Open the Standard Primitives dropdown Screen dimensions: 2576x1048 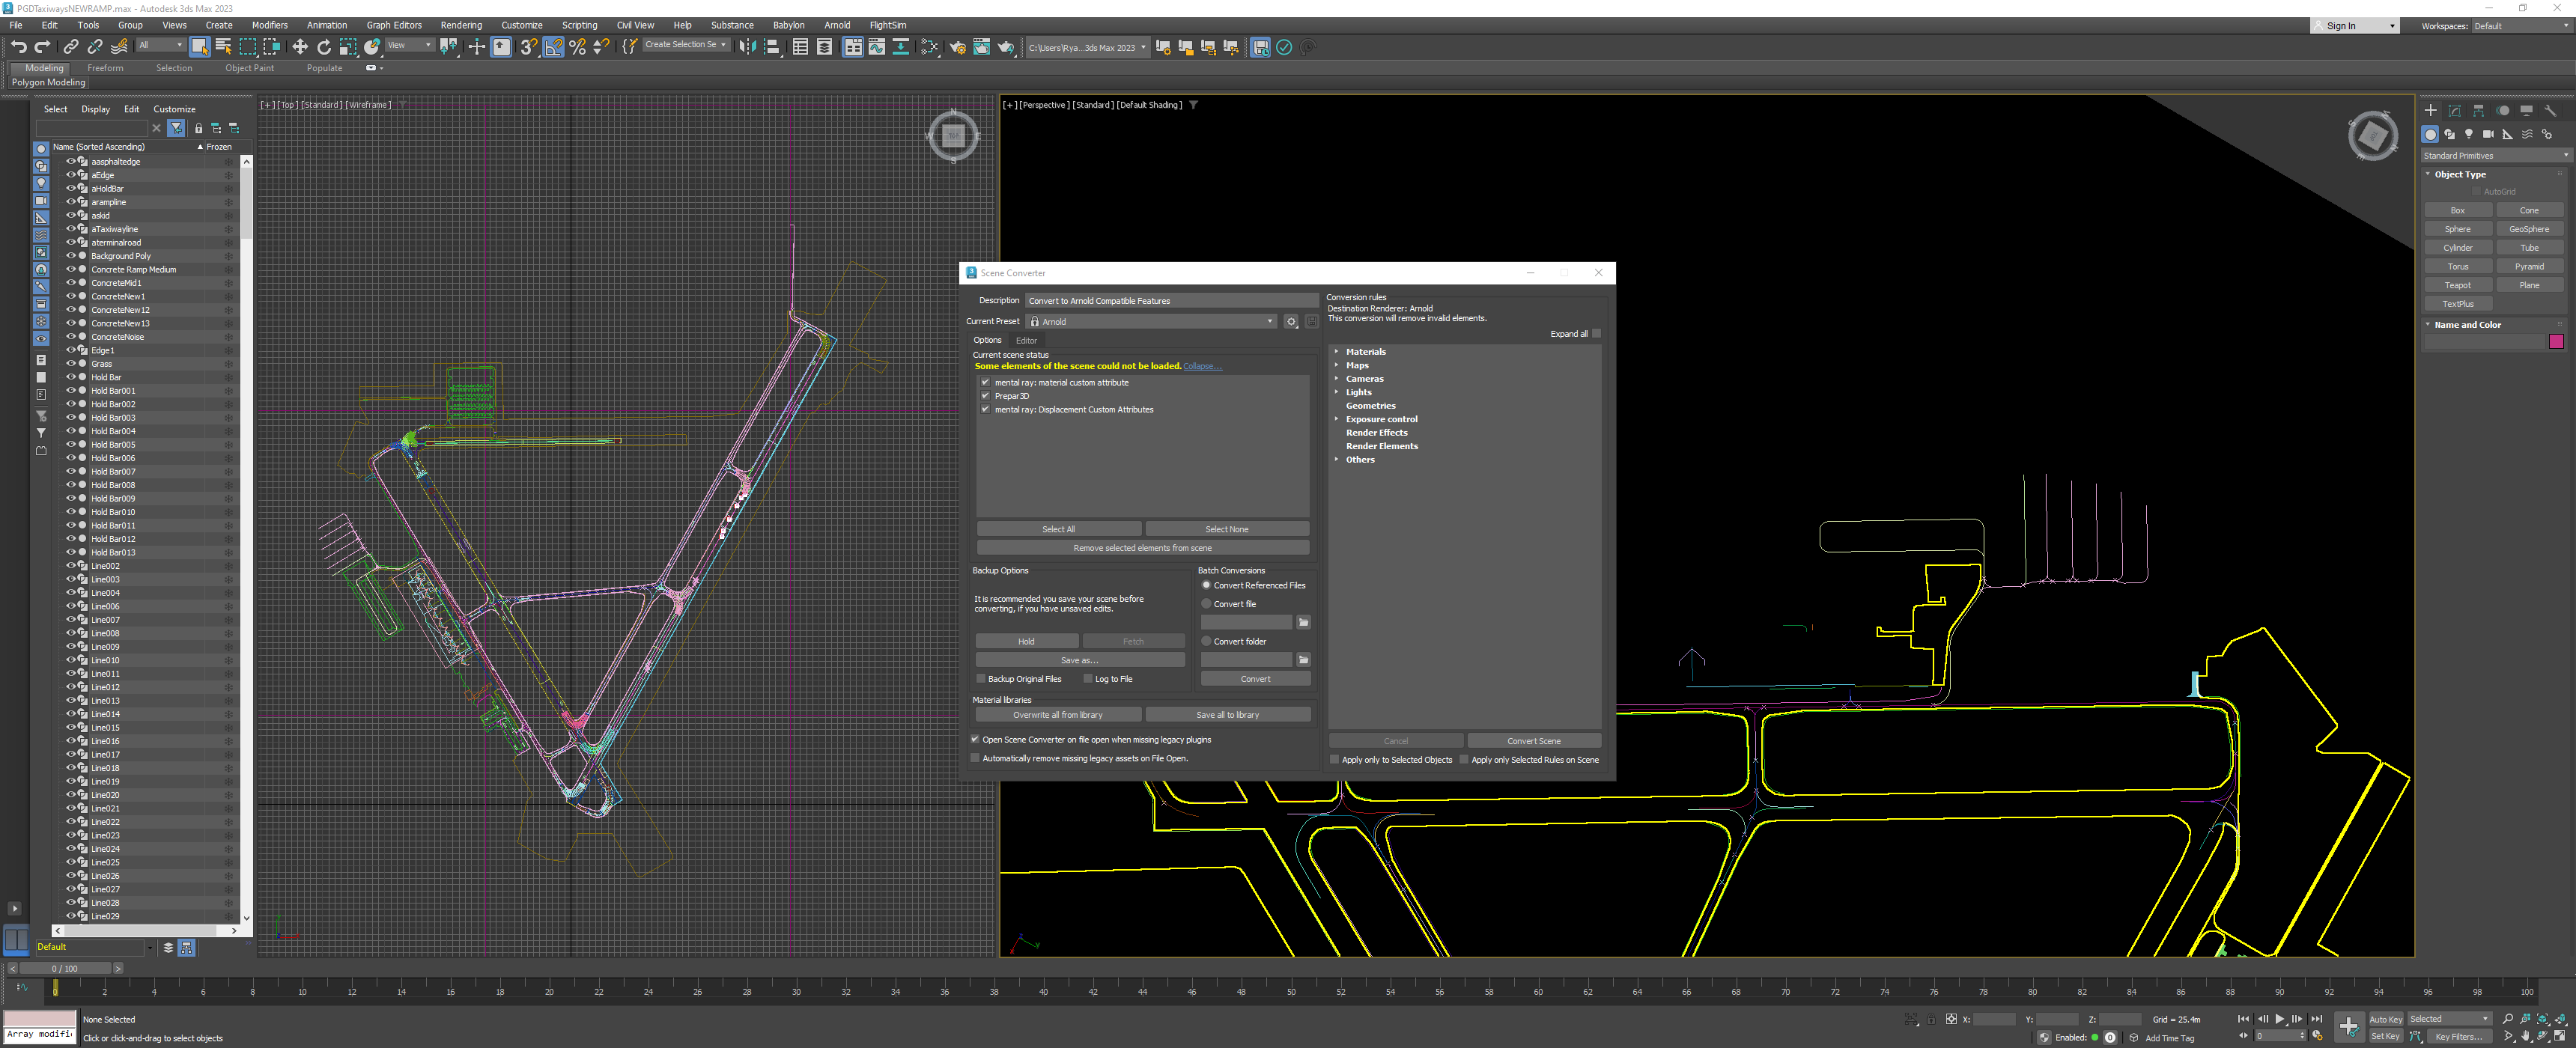(x=2495, y=156)
